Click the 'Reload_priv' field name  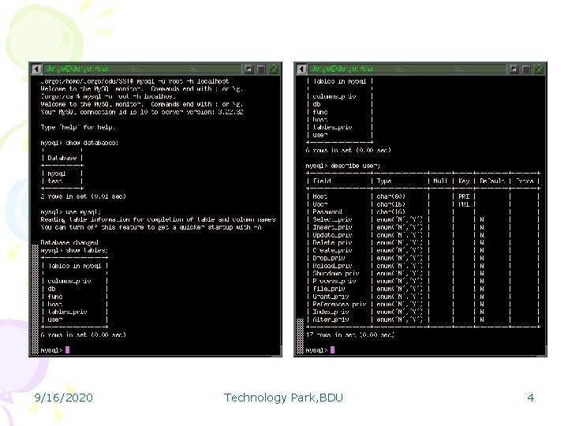click(332, 266)
